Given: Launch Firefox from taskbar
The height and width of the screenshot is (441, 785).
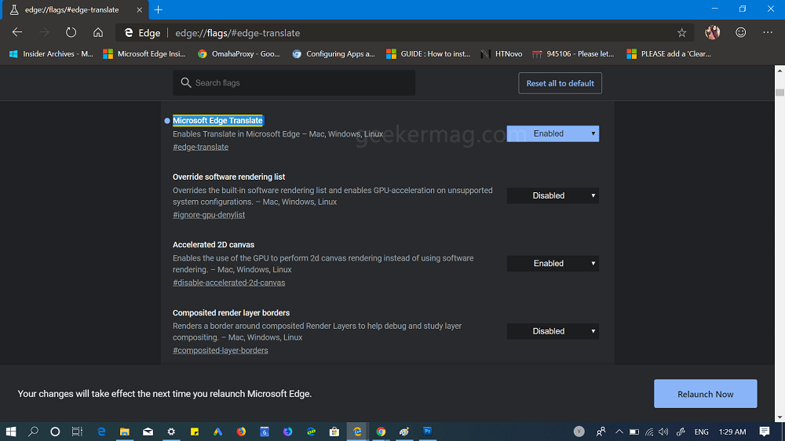Looking at the screenshot, I should click(x=241, y=432).
